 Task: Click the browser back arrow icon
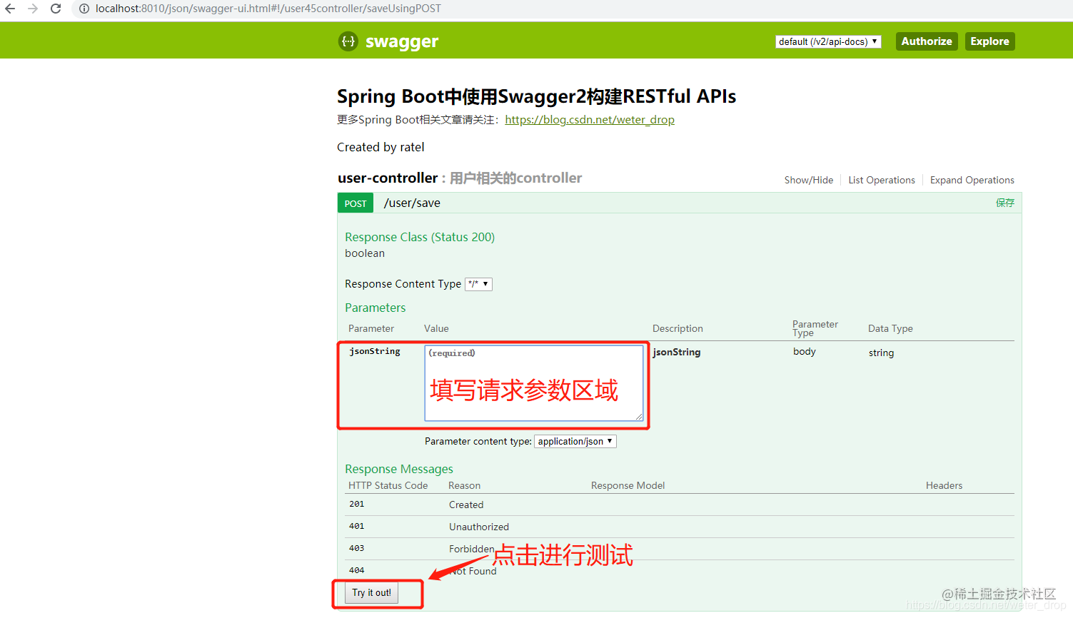pyautogui.click(x=11, y=9)
